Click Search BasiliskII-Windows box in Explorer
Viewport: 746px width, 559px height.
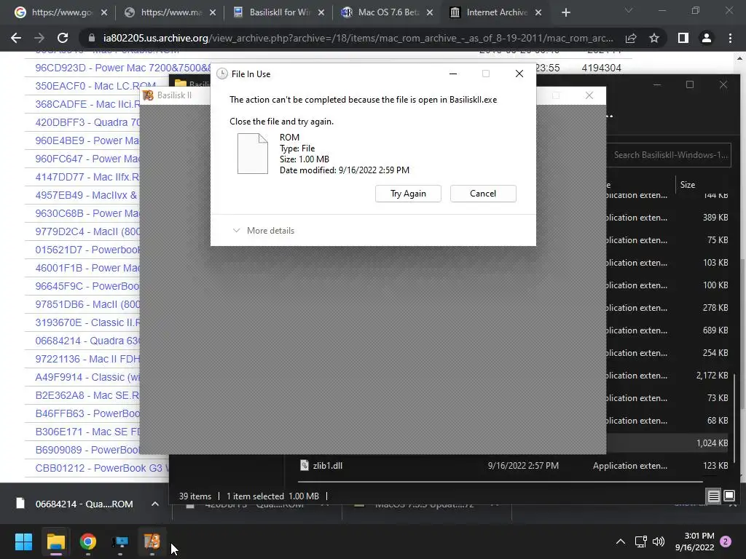[x=670, y=155]
